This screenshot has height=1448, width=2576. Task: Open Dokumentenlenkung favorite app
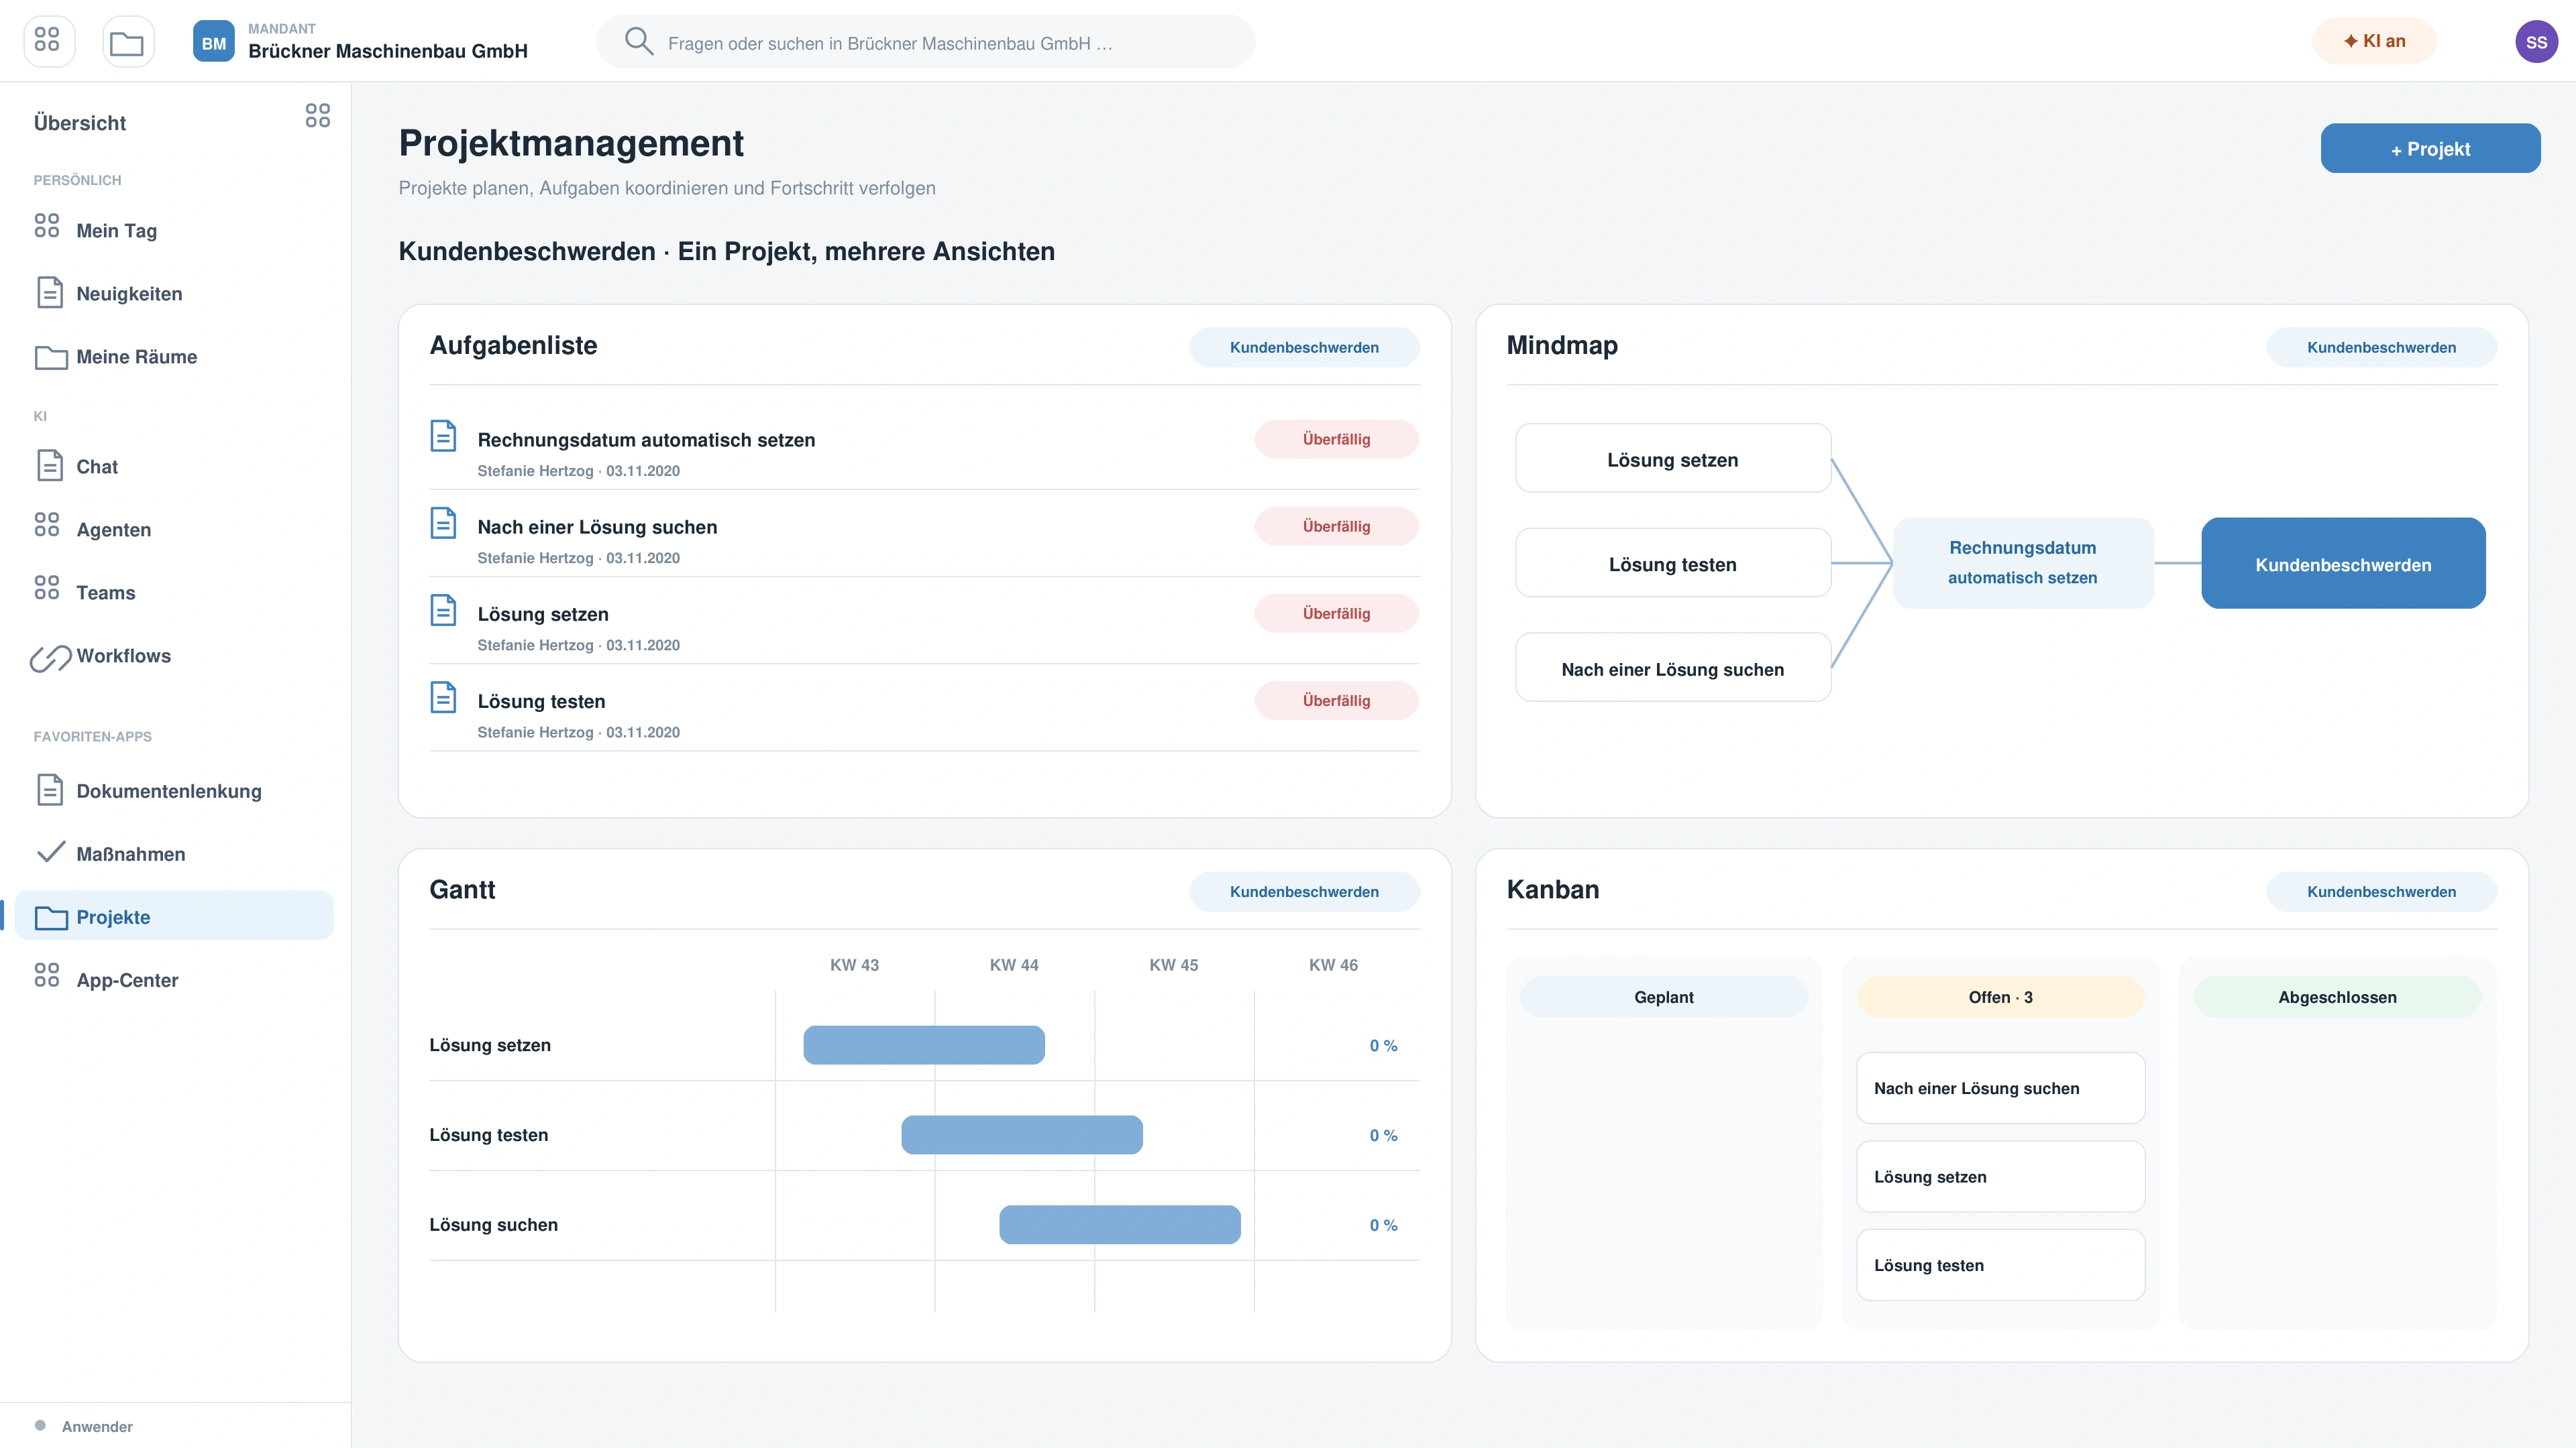174,790
